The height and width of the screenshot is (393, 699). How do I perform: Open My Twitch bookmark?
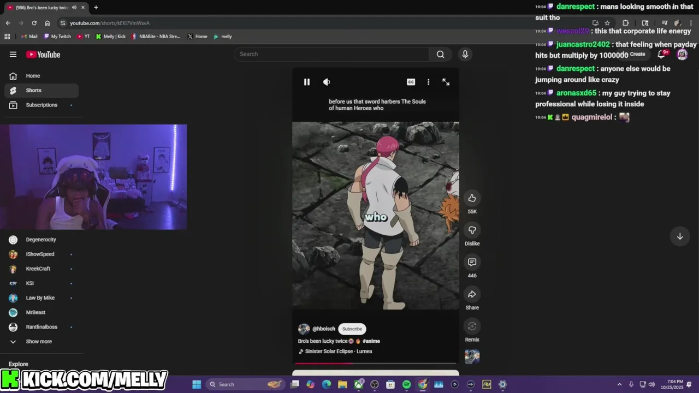point(57,37)
